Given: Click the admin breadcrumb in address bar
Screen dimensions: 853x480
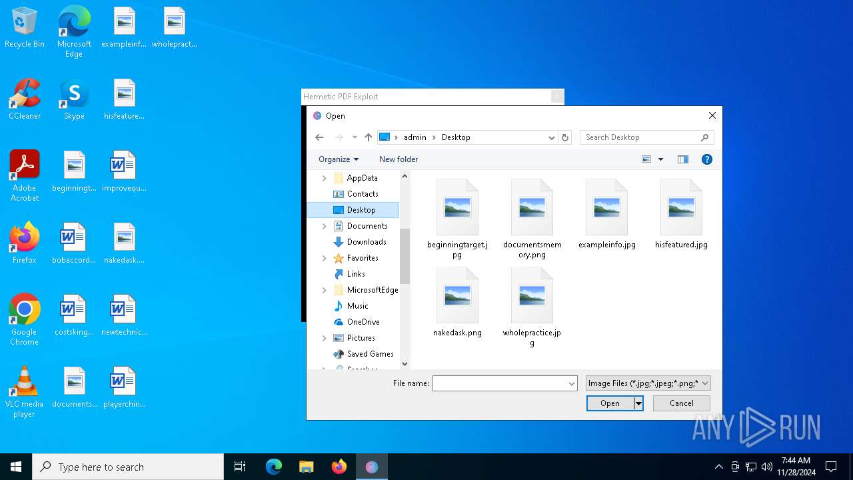Looking at the screenshot, I should (415, 137).
